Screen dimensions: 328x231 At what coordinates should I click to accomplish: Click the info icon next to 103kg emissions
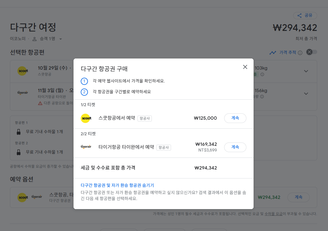point(262,74)
